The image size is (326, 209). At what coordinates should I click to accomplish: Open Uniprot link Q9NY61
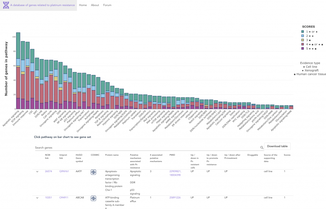point(64,171)
